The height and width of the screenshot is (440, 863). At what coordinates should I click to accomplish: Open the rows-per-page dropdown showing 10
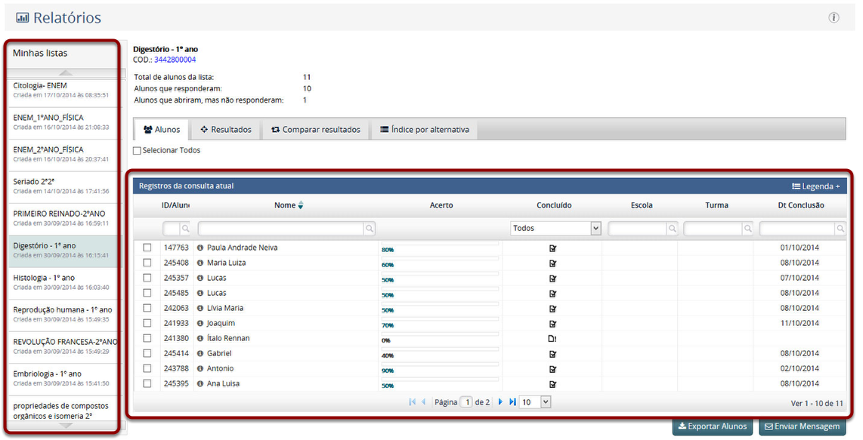pos(535,402)
